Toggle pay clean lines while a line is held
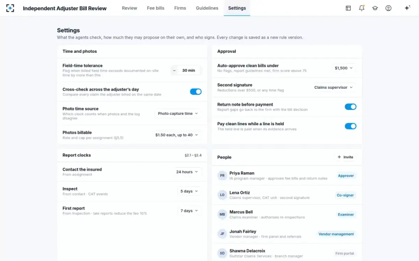The height and width of the screenshot is (261, 419). [x=351, y=126]
